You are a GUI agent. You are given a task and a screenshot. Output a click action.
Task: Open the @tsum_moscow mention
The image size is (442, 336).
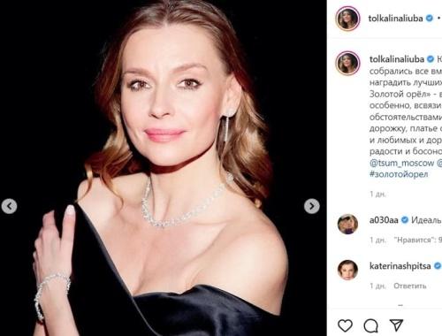point(402,163)
